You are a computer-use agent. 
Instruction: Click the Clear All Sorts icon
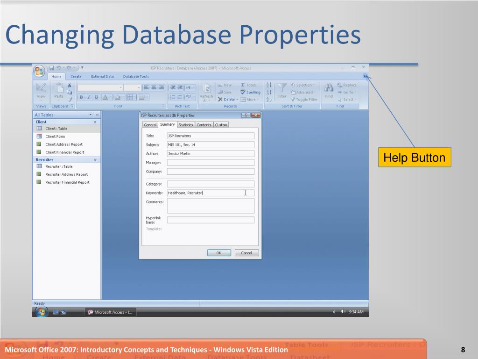[x=269, y=100]
